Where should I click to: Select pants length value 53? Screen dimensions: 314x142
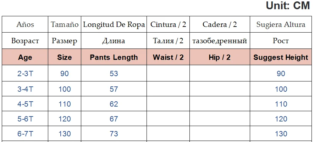114,74
